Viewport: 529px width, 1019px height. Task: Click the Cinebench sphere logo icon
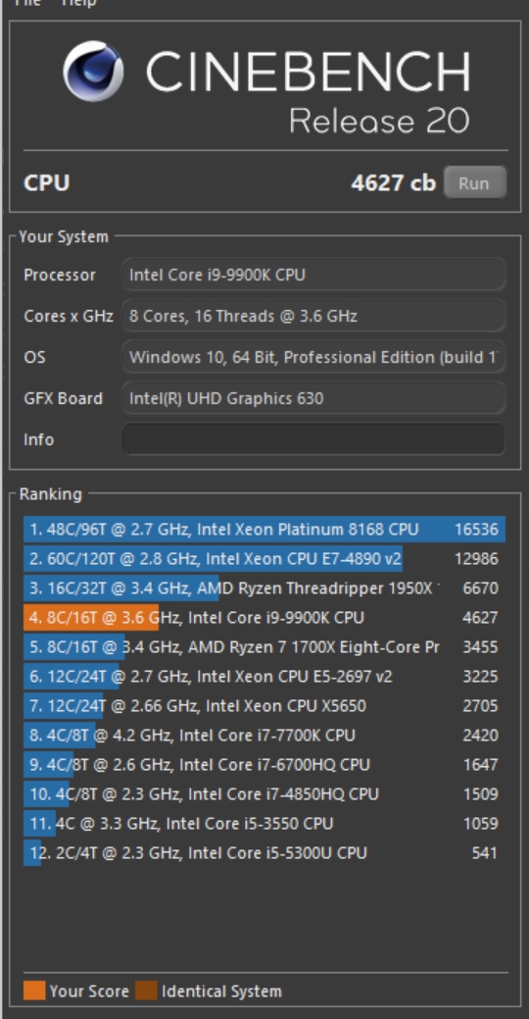point(94,72)
